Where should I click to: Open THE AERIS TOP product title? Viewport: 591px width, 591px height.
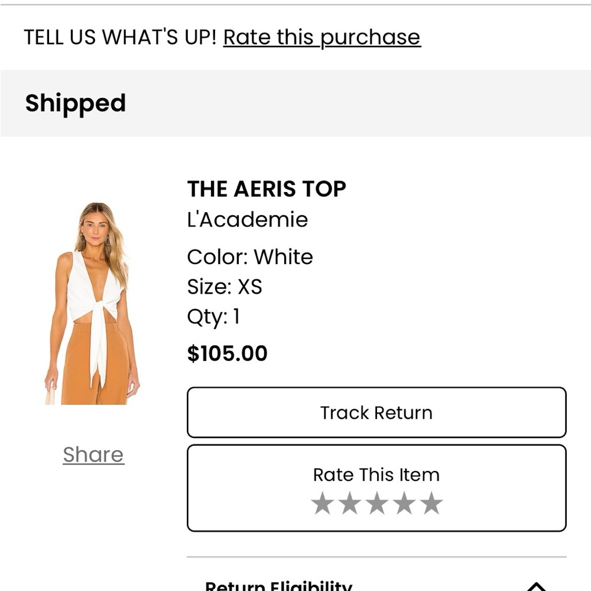tap(267, 189)
